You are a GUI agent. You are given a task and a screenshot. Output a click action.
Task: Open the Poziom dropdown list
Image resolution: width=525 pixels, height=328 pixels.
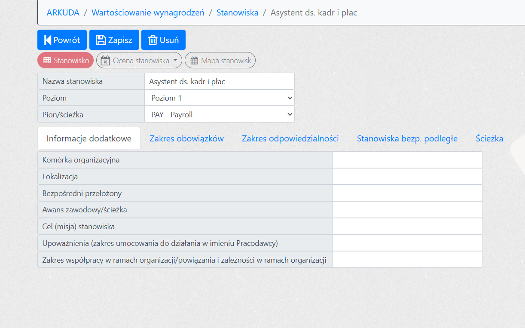pyautogui.click(x=220, y=98)
